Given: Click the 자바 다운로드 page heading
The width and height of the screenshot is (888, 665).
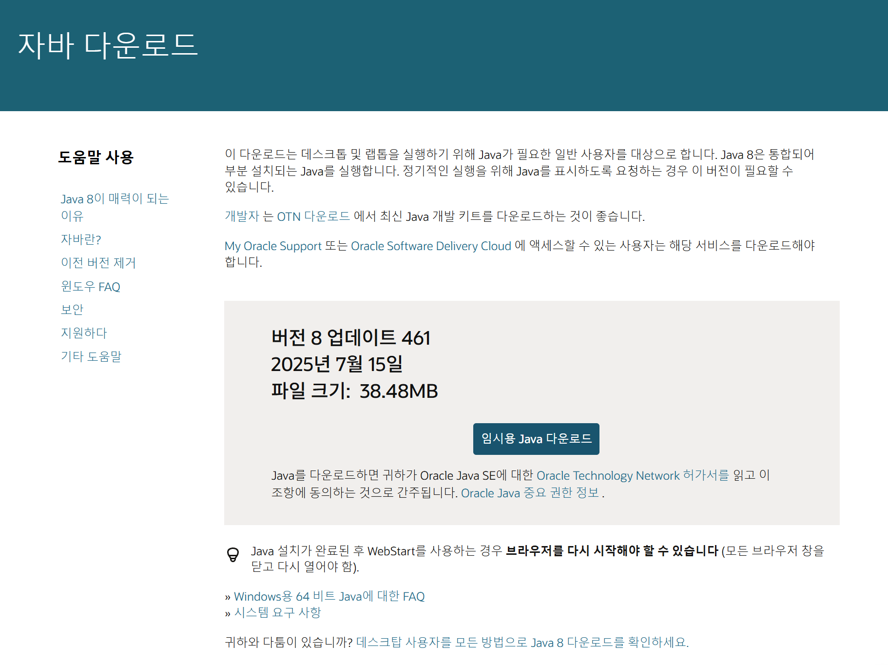Looking at the screenshot, I should pos(108,45).
